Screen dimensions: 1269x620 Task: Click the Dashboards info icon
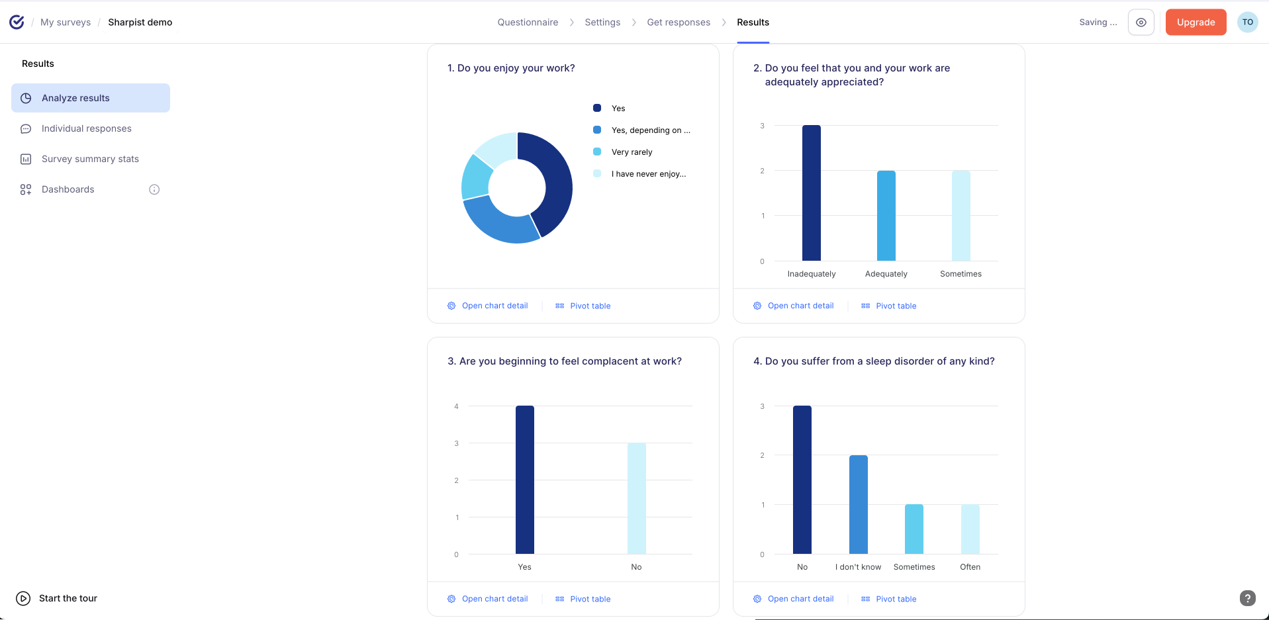tap(154, 190)
